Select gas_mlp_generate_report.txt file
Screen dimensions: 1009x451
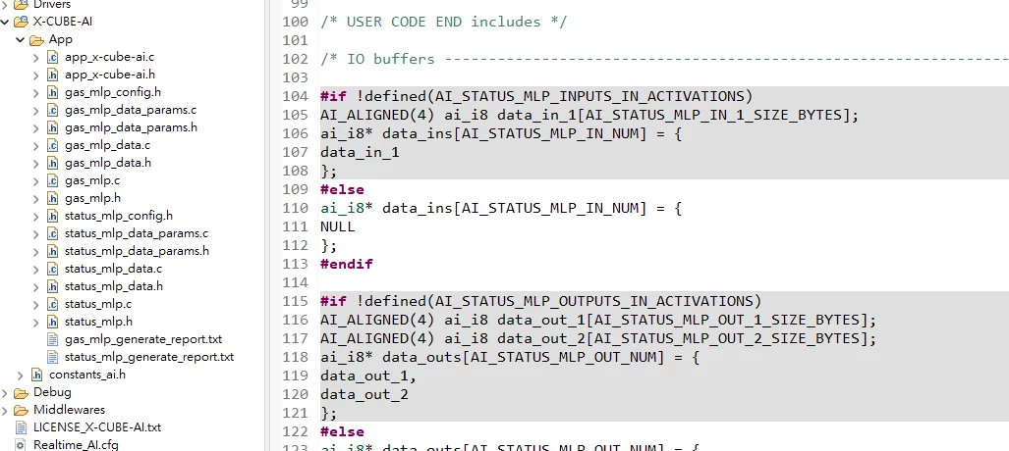(x=142, y=339)
